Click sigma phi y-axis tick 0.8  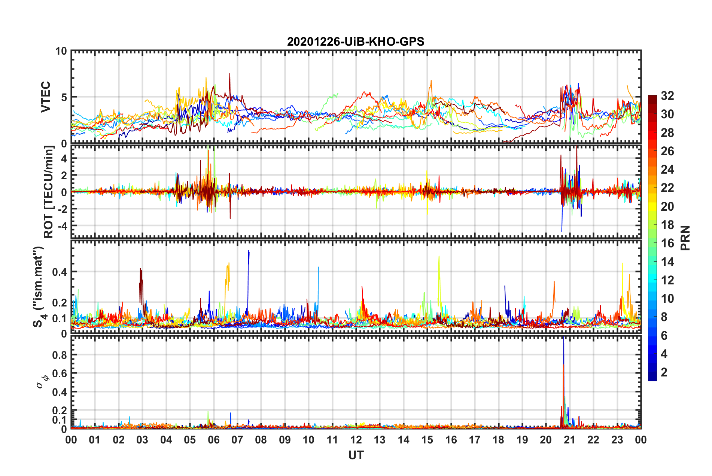(60, 355)
